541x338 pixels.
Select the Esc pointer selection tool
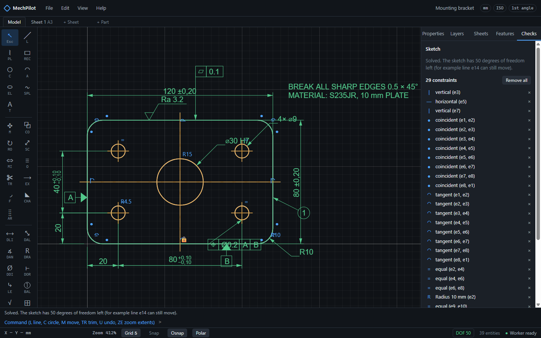click(x=10, y=38)
